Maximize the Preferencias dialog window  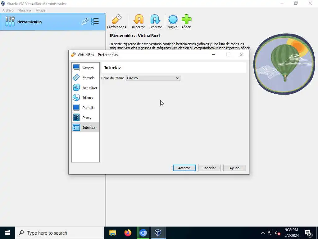point(228,54)
